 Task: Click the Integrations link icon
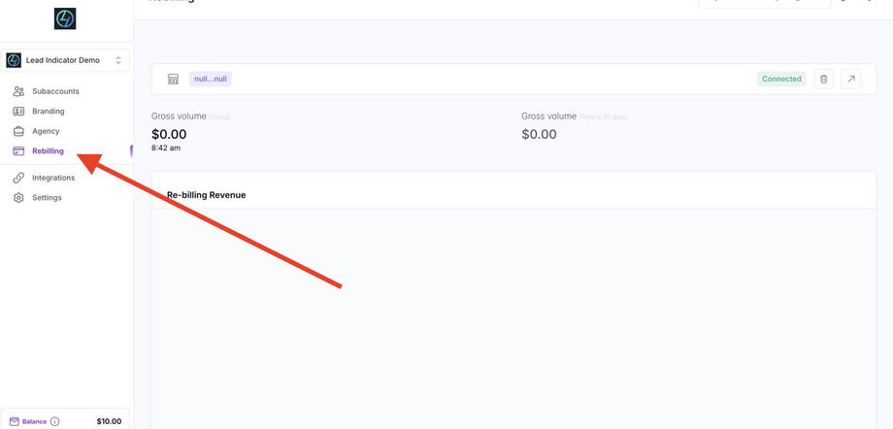tap(18, 178)
